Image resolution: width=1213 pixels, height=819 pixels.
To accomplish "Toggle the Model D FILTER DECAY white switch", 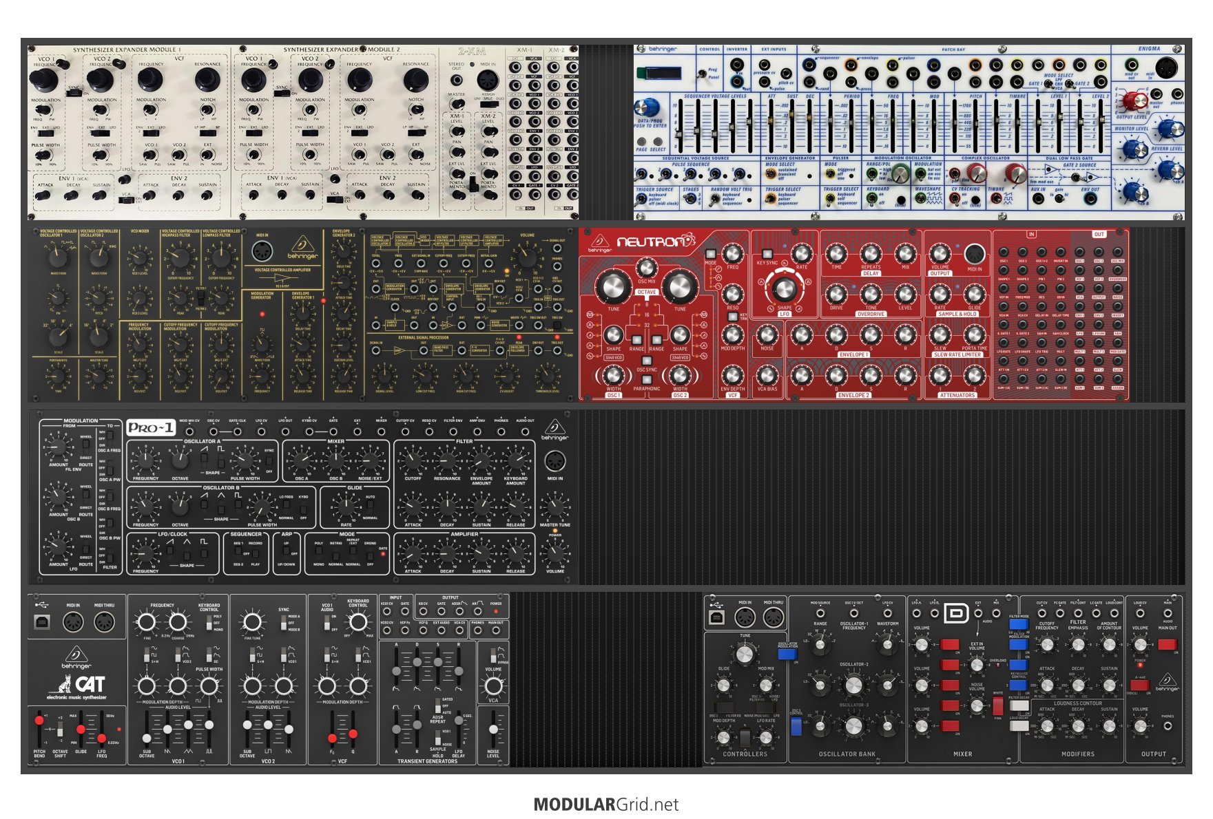I will 1019,705.
